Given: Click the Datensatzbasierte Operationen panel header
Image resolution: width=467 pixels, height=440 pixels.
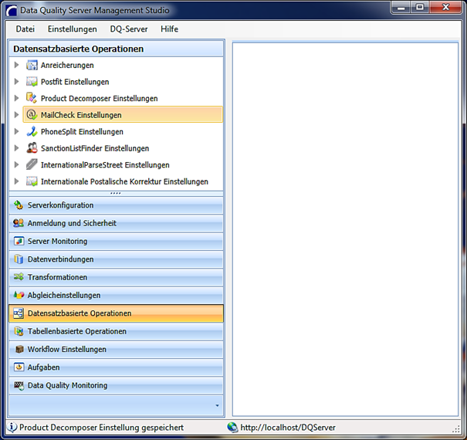Looking at the screenshot, I should 116,49.
